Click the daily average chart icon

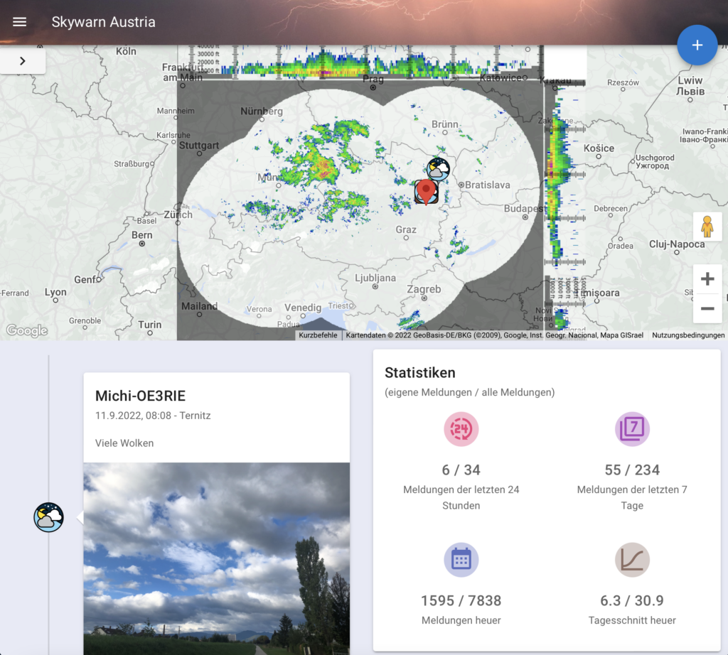click(632, 560)
